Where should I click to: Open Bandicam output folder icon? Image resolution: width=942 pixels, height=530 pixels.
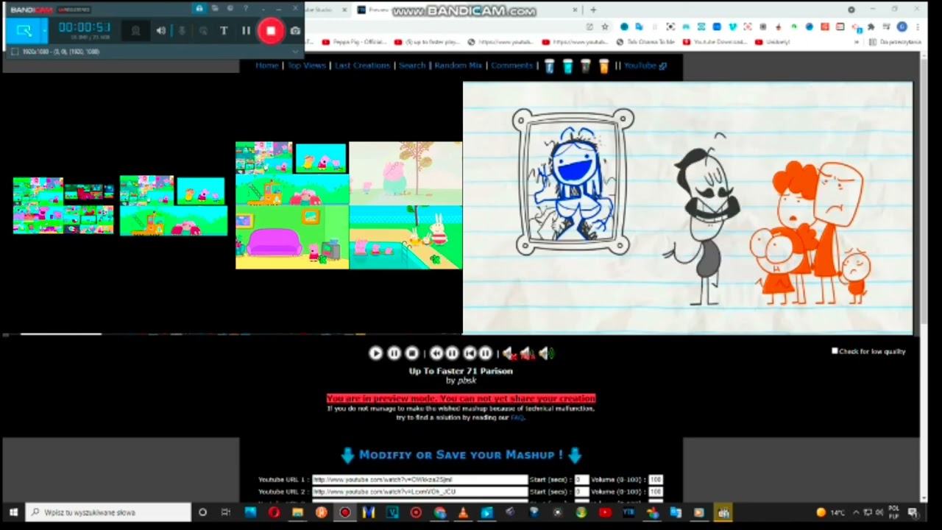[215, 9]
